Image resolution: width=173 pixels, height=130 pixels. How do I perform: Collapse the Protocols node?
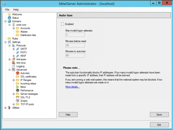tap(10, 46)
